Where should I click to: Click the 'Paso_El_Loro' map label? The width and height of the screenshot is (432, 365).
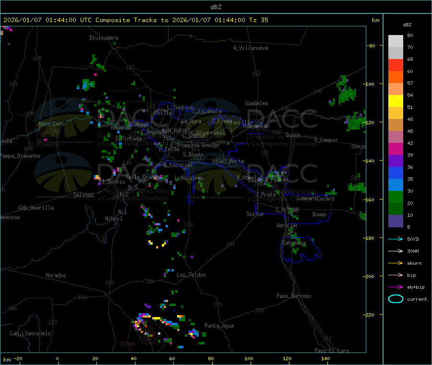coord(332,351)
